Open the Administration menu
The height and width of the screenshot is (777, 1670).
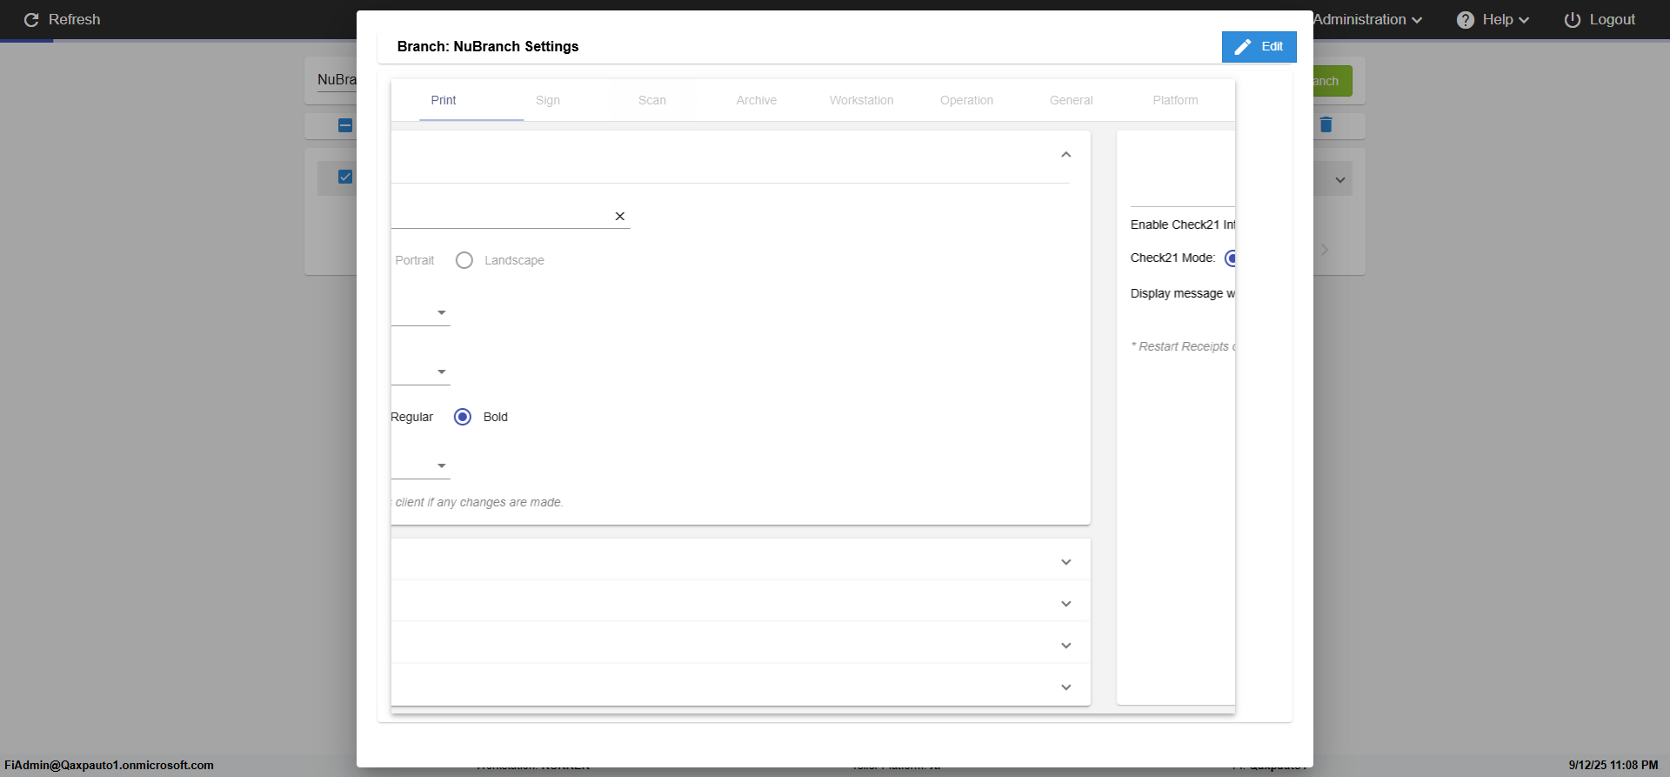coord(1366,20)
